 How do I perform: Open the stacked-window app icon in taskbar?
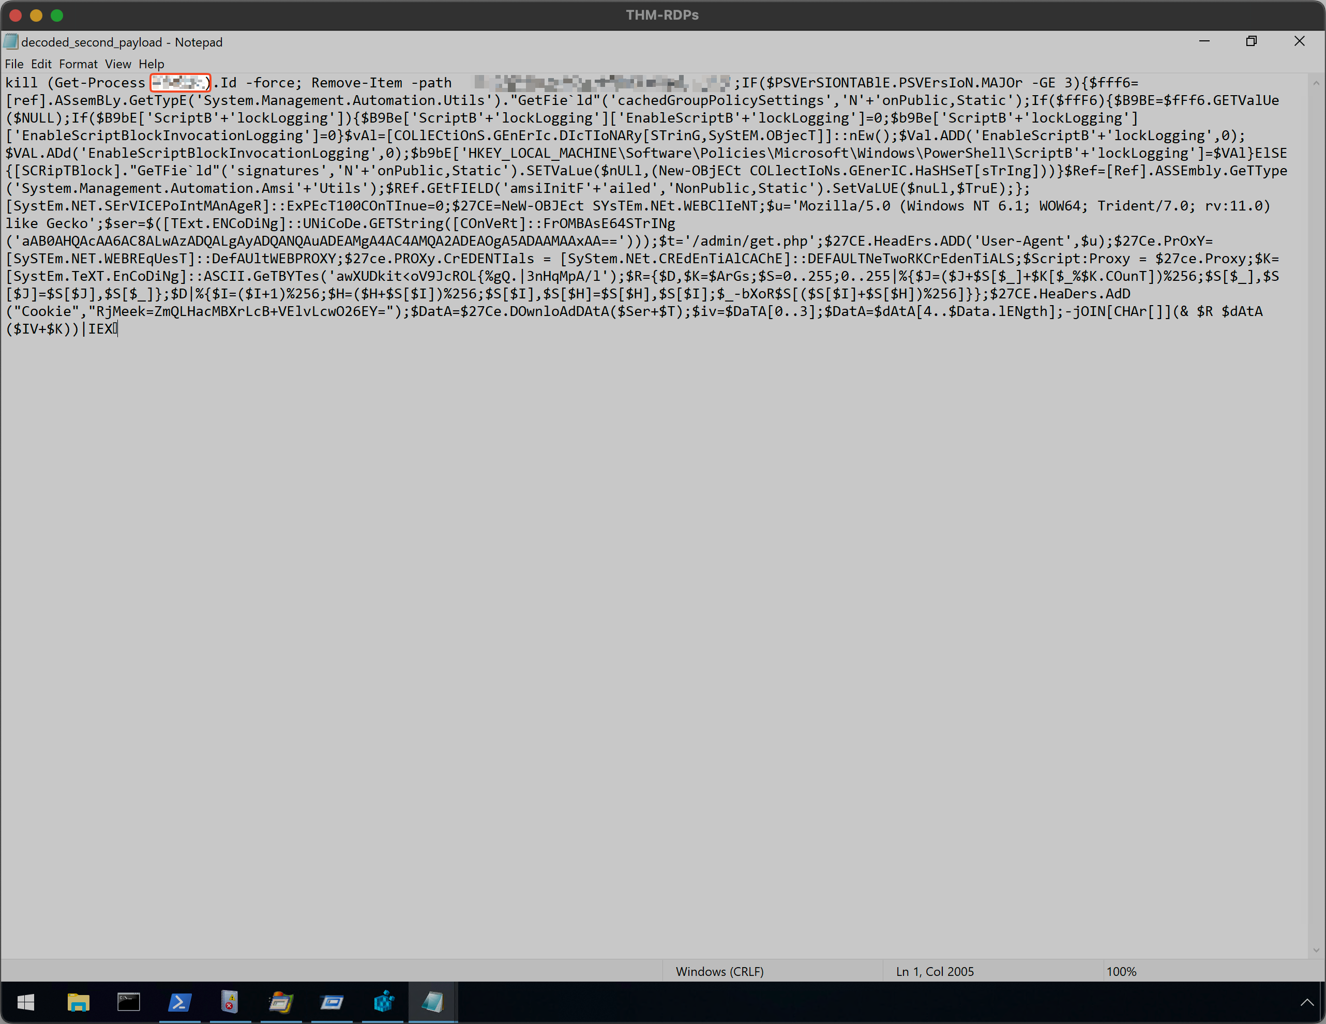point(281,1002)
